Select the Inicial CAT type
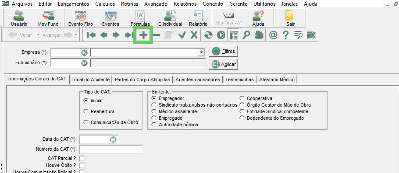Image resolution: width=399 pixels, height=173 pixels. tap(86, 100)
